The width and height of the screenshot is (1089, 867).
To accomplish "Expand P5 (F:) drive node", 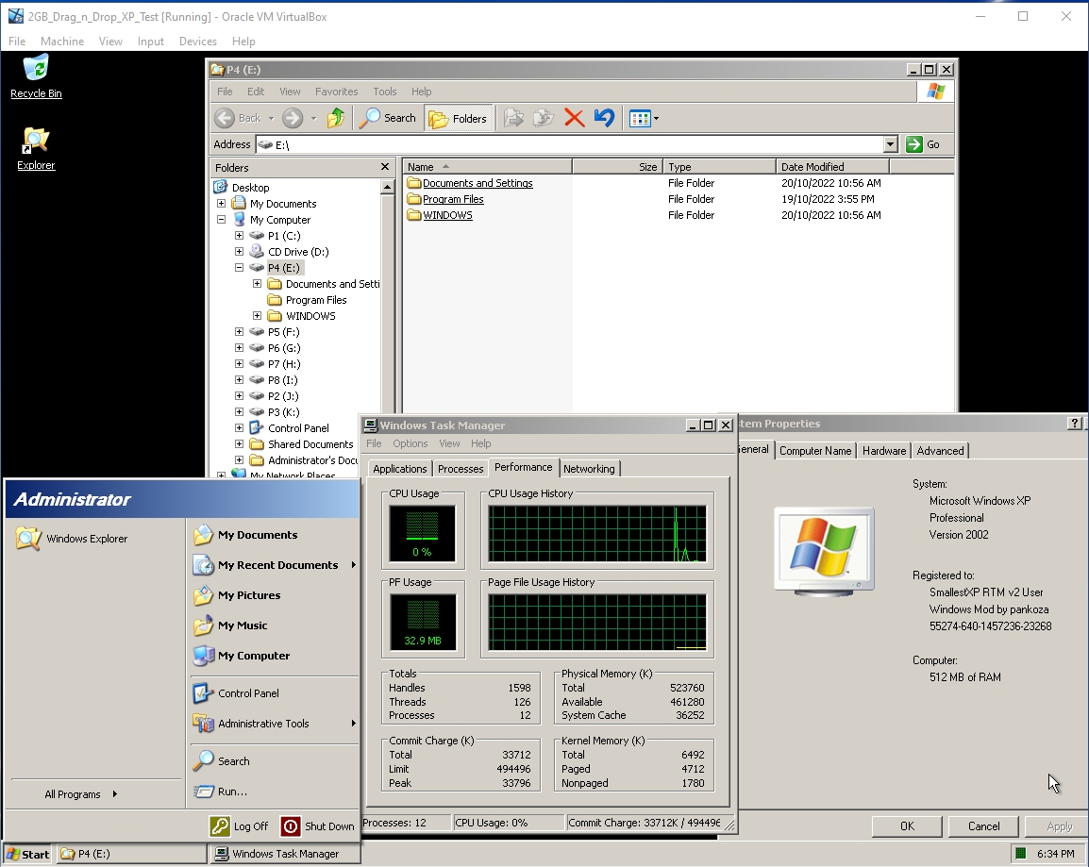I will click(x=239, y=332).
